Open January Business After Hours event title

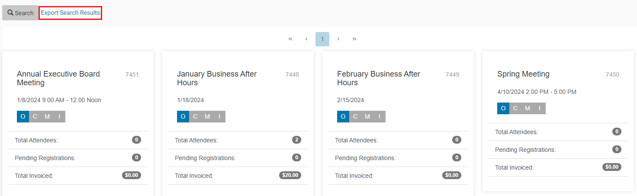pyautogui.click(x=217, y=78)
